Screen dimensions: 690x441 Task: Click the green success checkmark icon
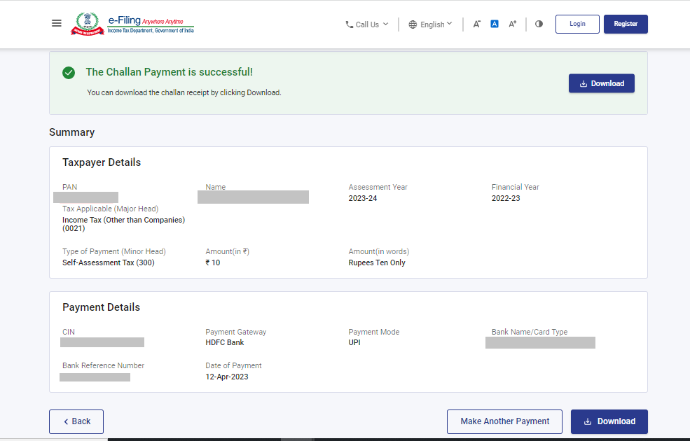click(x=69, y=72)
